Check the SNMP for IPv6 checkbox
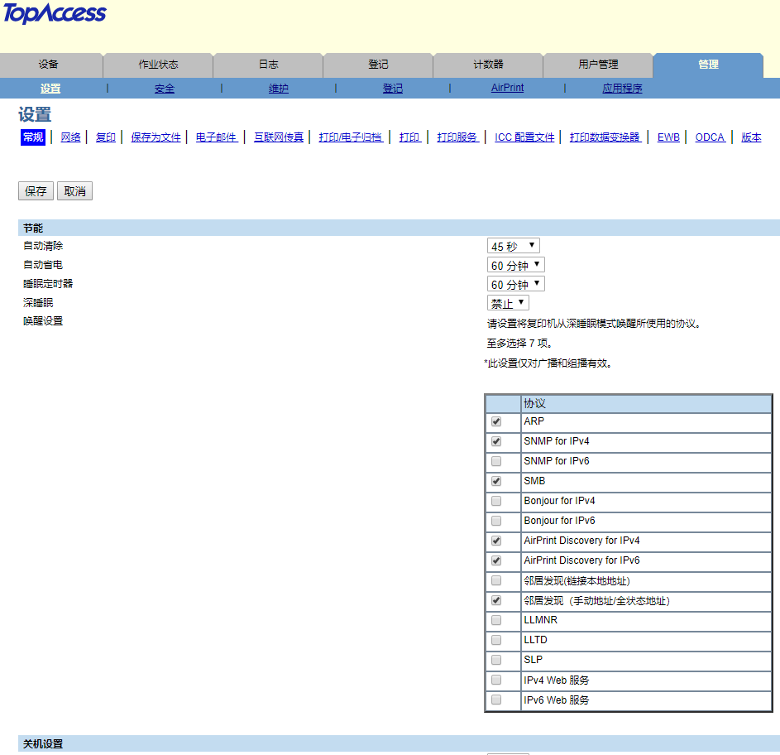This screenshot has height=755, width=780. pos(496,461)
